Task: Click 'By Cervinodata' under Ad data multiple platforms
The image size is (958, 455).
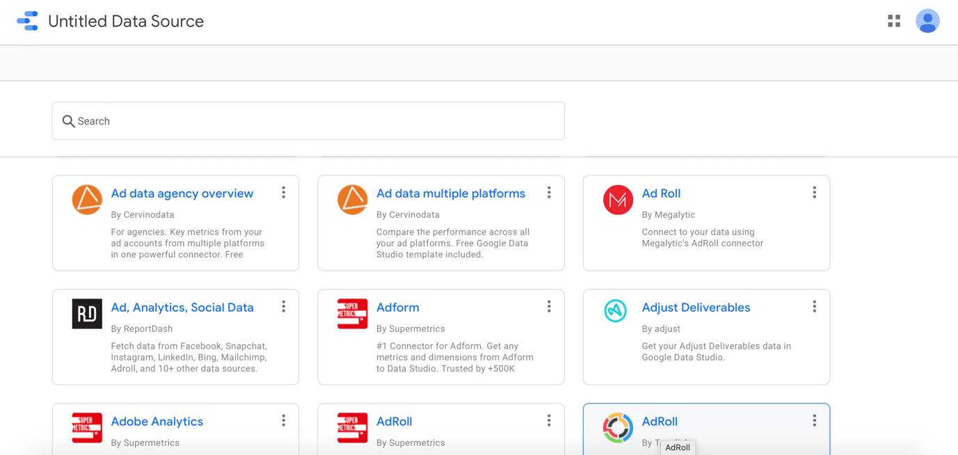Action: (x=408, y=215)
